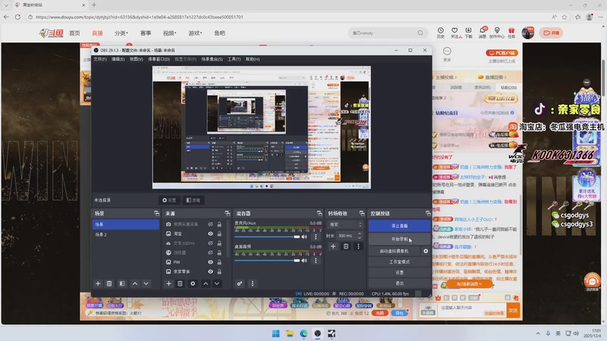Click 停止直播 stop streaming button
Image resolution: width=607 pixels, height=341 pixels.
400,225
